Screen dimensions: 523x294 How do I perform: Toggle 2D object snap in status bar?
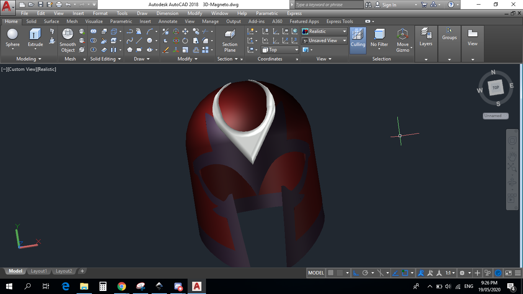(405, 273)
